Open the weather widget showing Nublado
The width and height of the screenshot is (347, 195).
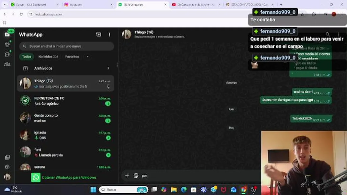coord(14,190)
